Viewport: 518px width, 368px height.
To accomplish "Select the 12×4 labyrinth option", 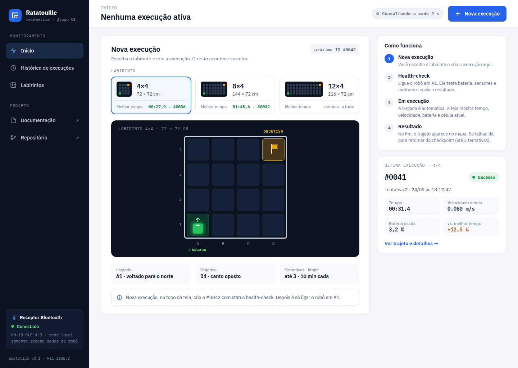I will 319,95.
